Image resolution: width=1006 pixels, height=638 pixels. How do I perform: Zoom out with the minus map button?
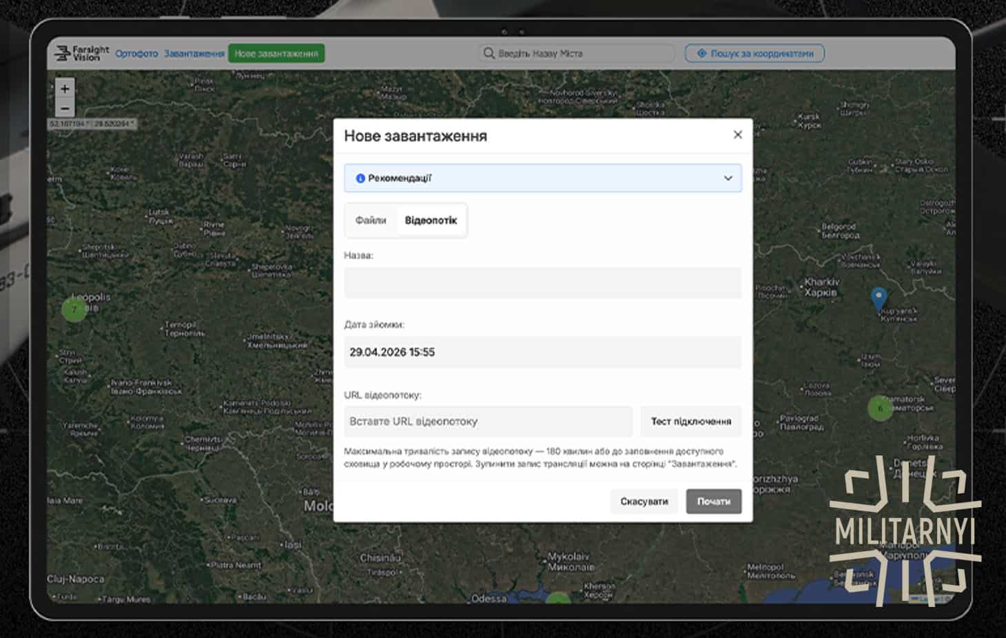(x=65, y=108)
